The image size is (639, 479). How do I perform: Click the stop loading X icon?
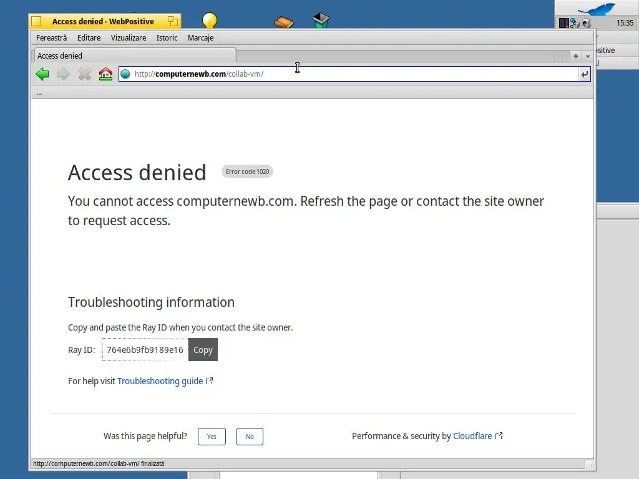pos(84,74)
